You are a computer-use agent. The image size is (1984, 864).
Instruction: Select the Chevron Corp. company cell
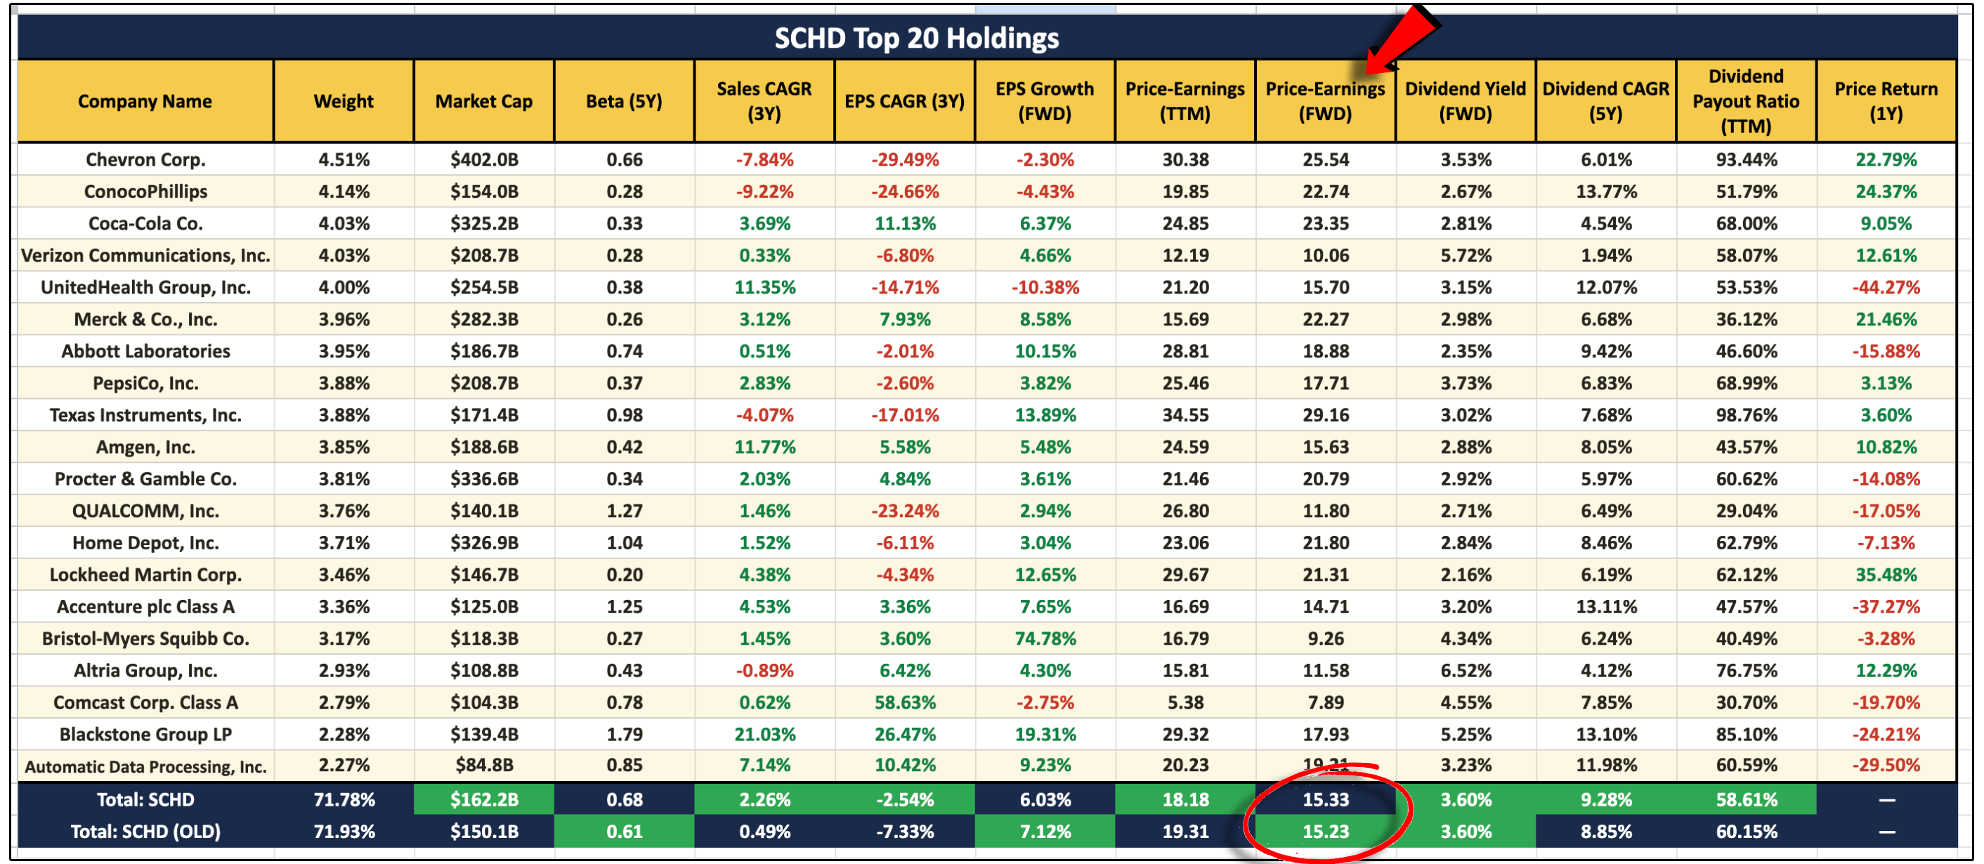[145, 159]
